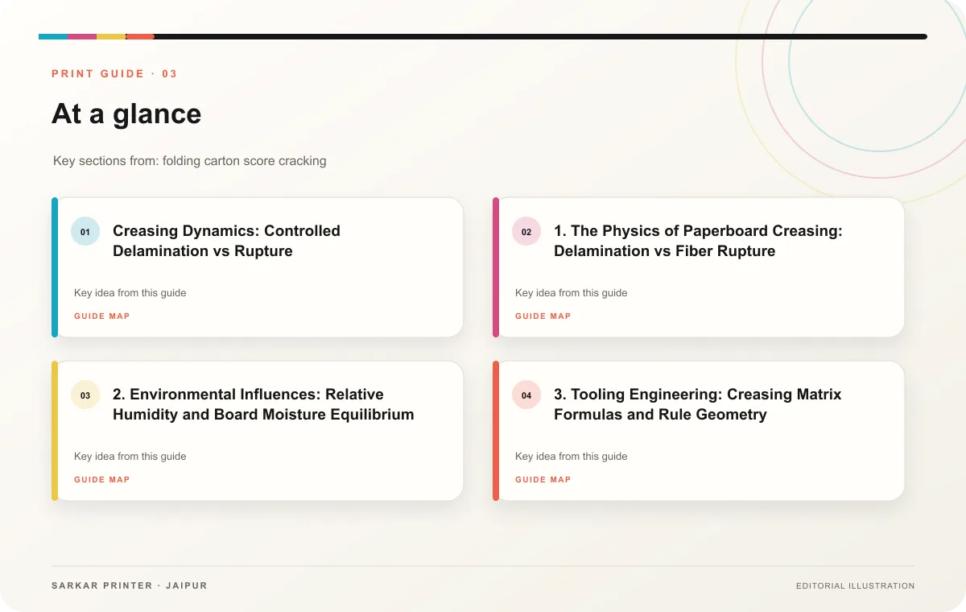The width and height of the screenshot is (966, 612).
Task: Open the Environmental Influences: Relative Humidity card title
Action: click(x=263, y=404)
